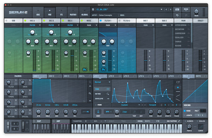Enable the LEGATO checkbox

coord(184,115)
